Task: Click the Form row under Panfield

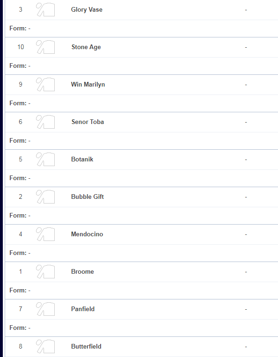Action: 141,328
